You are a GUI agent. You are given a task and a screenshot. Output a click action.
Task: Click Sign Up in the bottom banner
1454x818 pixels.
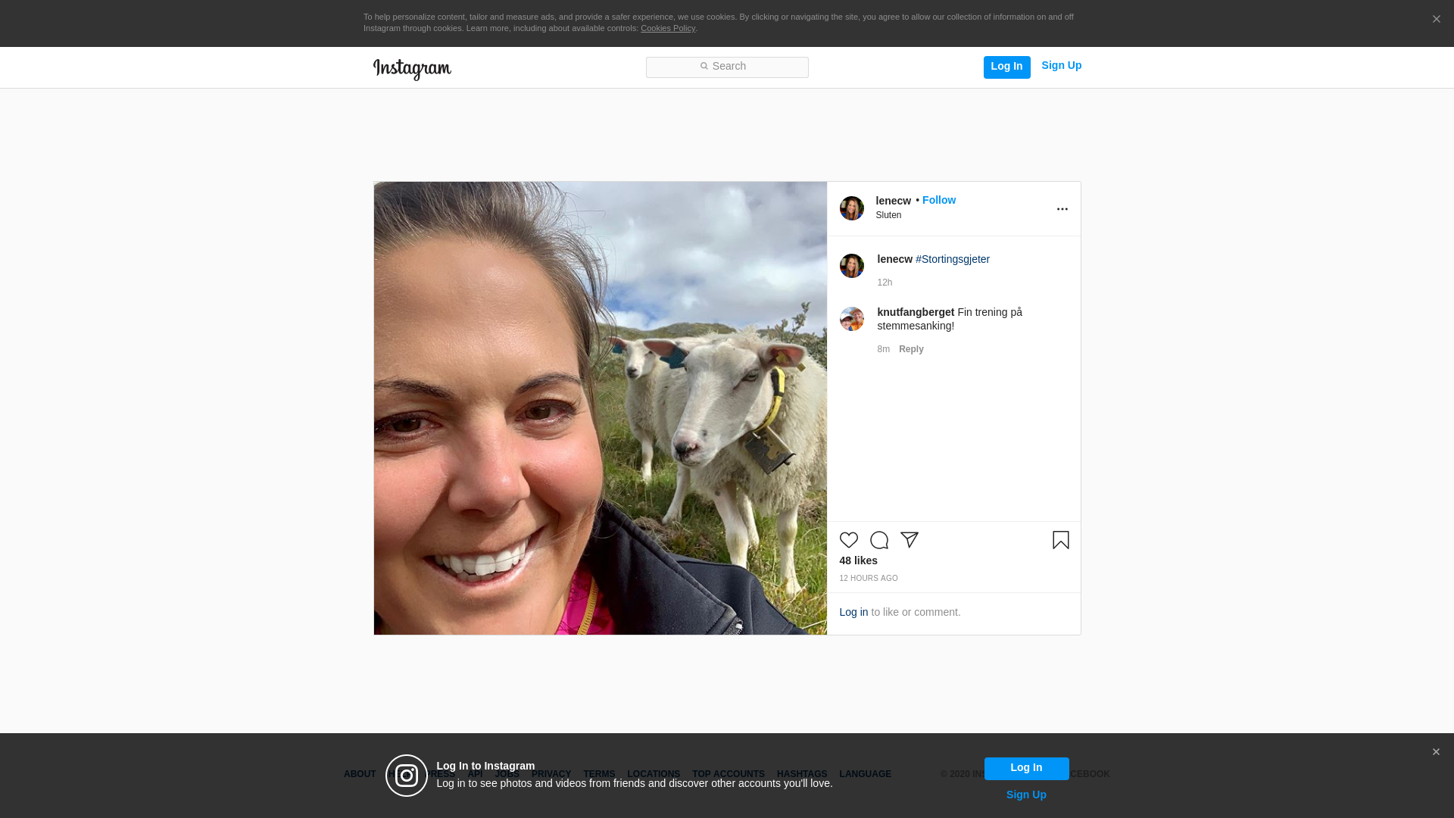click(1026, 795)
